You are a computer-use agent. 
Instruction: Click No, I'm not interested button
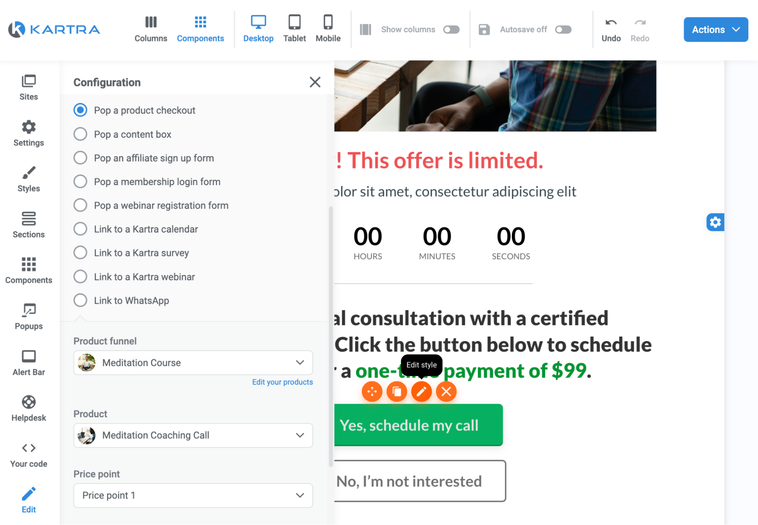[x=420, y=481]
